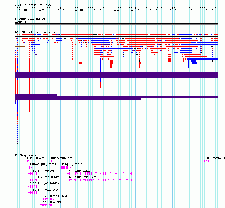Screen dimensions: 225x208
Task: Click the IRAK3|NM_001142523 label
Action: point(53,196)
